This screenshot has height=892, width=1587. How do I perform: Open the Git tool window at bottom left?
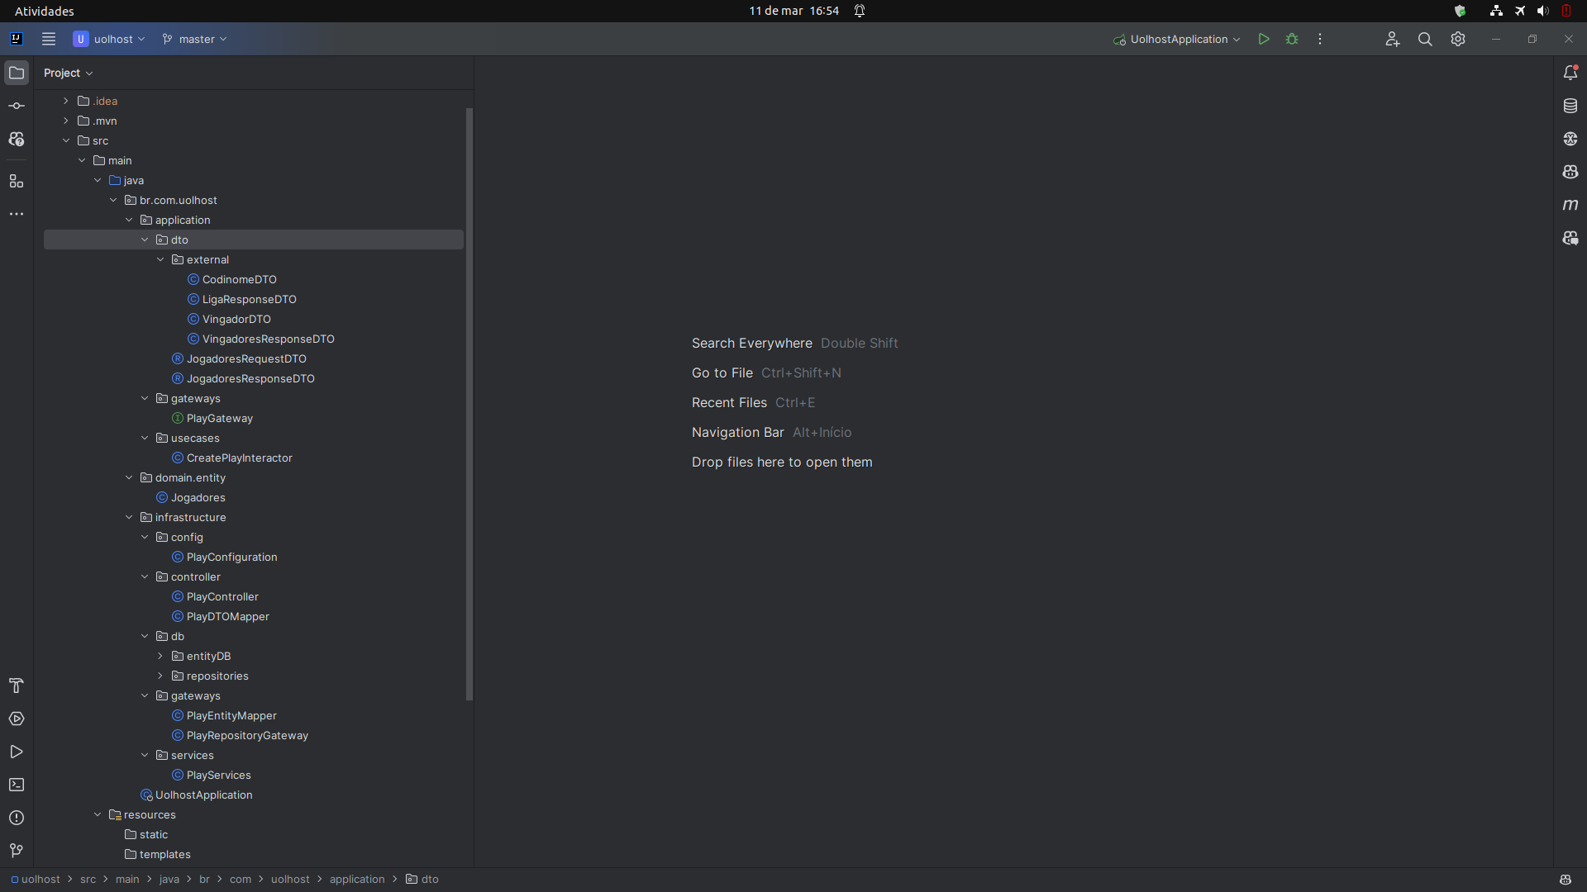click(17, 851)
